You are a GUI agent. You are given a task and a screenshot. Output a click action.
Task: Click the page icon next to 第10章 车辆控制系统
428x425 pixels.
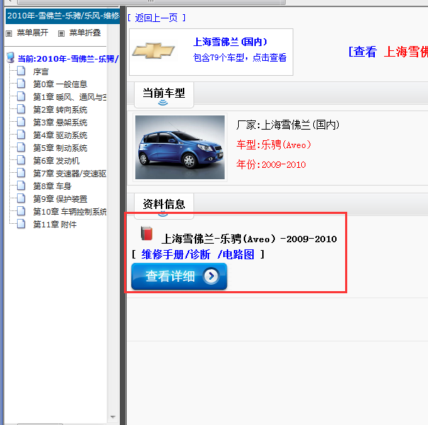[21, 211]
